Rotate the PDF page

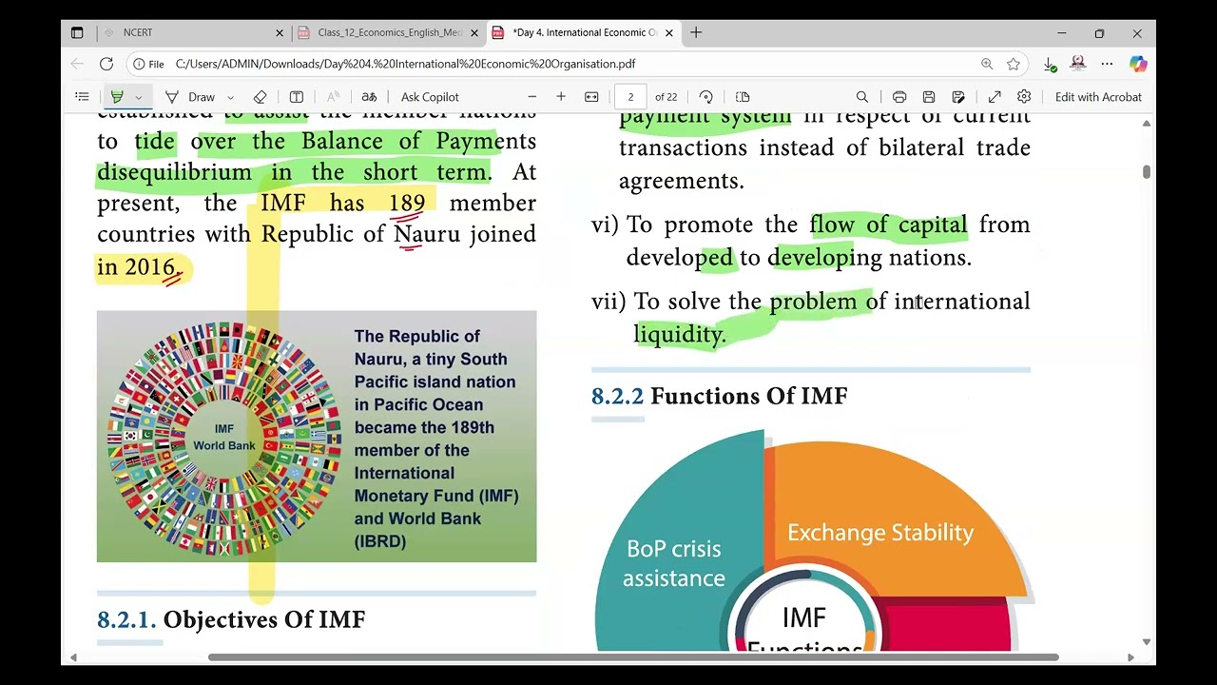click(x=706, y=97)
